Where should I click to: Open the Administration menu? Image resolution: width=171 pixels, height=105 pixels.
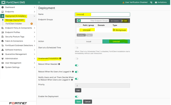(x=12, y=59)
